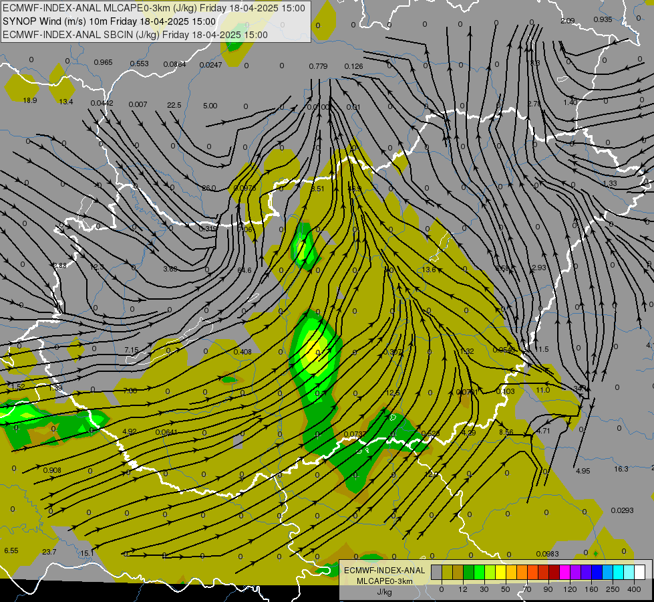Click the legend scale label '50'

click(x=506, y=589)
